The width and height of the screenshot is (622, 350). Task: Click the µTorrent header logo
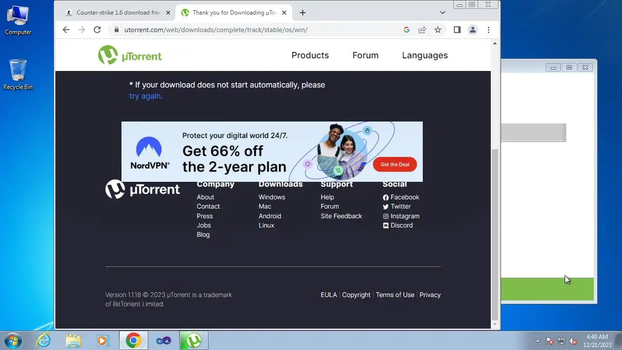[130, 55]
